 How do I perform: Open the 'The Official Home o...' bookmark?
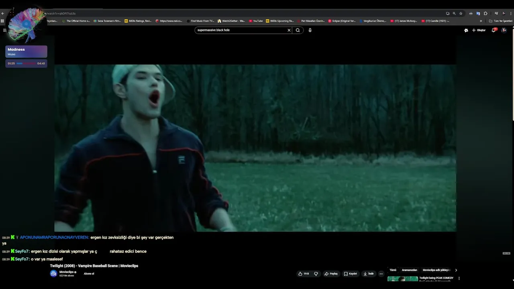(76, 21)
